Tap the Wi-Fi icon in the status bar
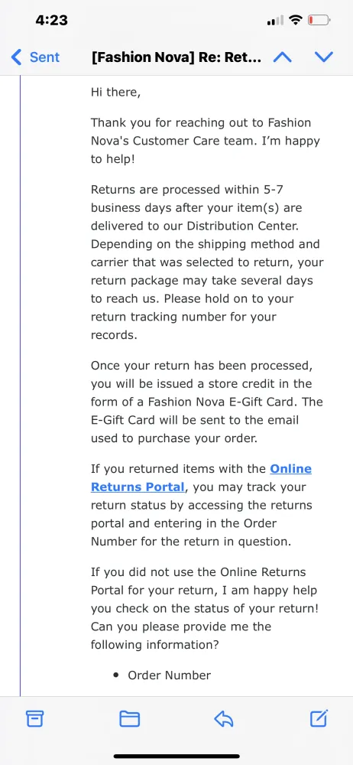Viewport: 353px width, 765px height. pos(295,20)
